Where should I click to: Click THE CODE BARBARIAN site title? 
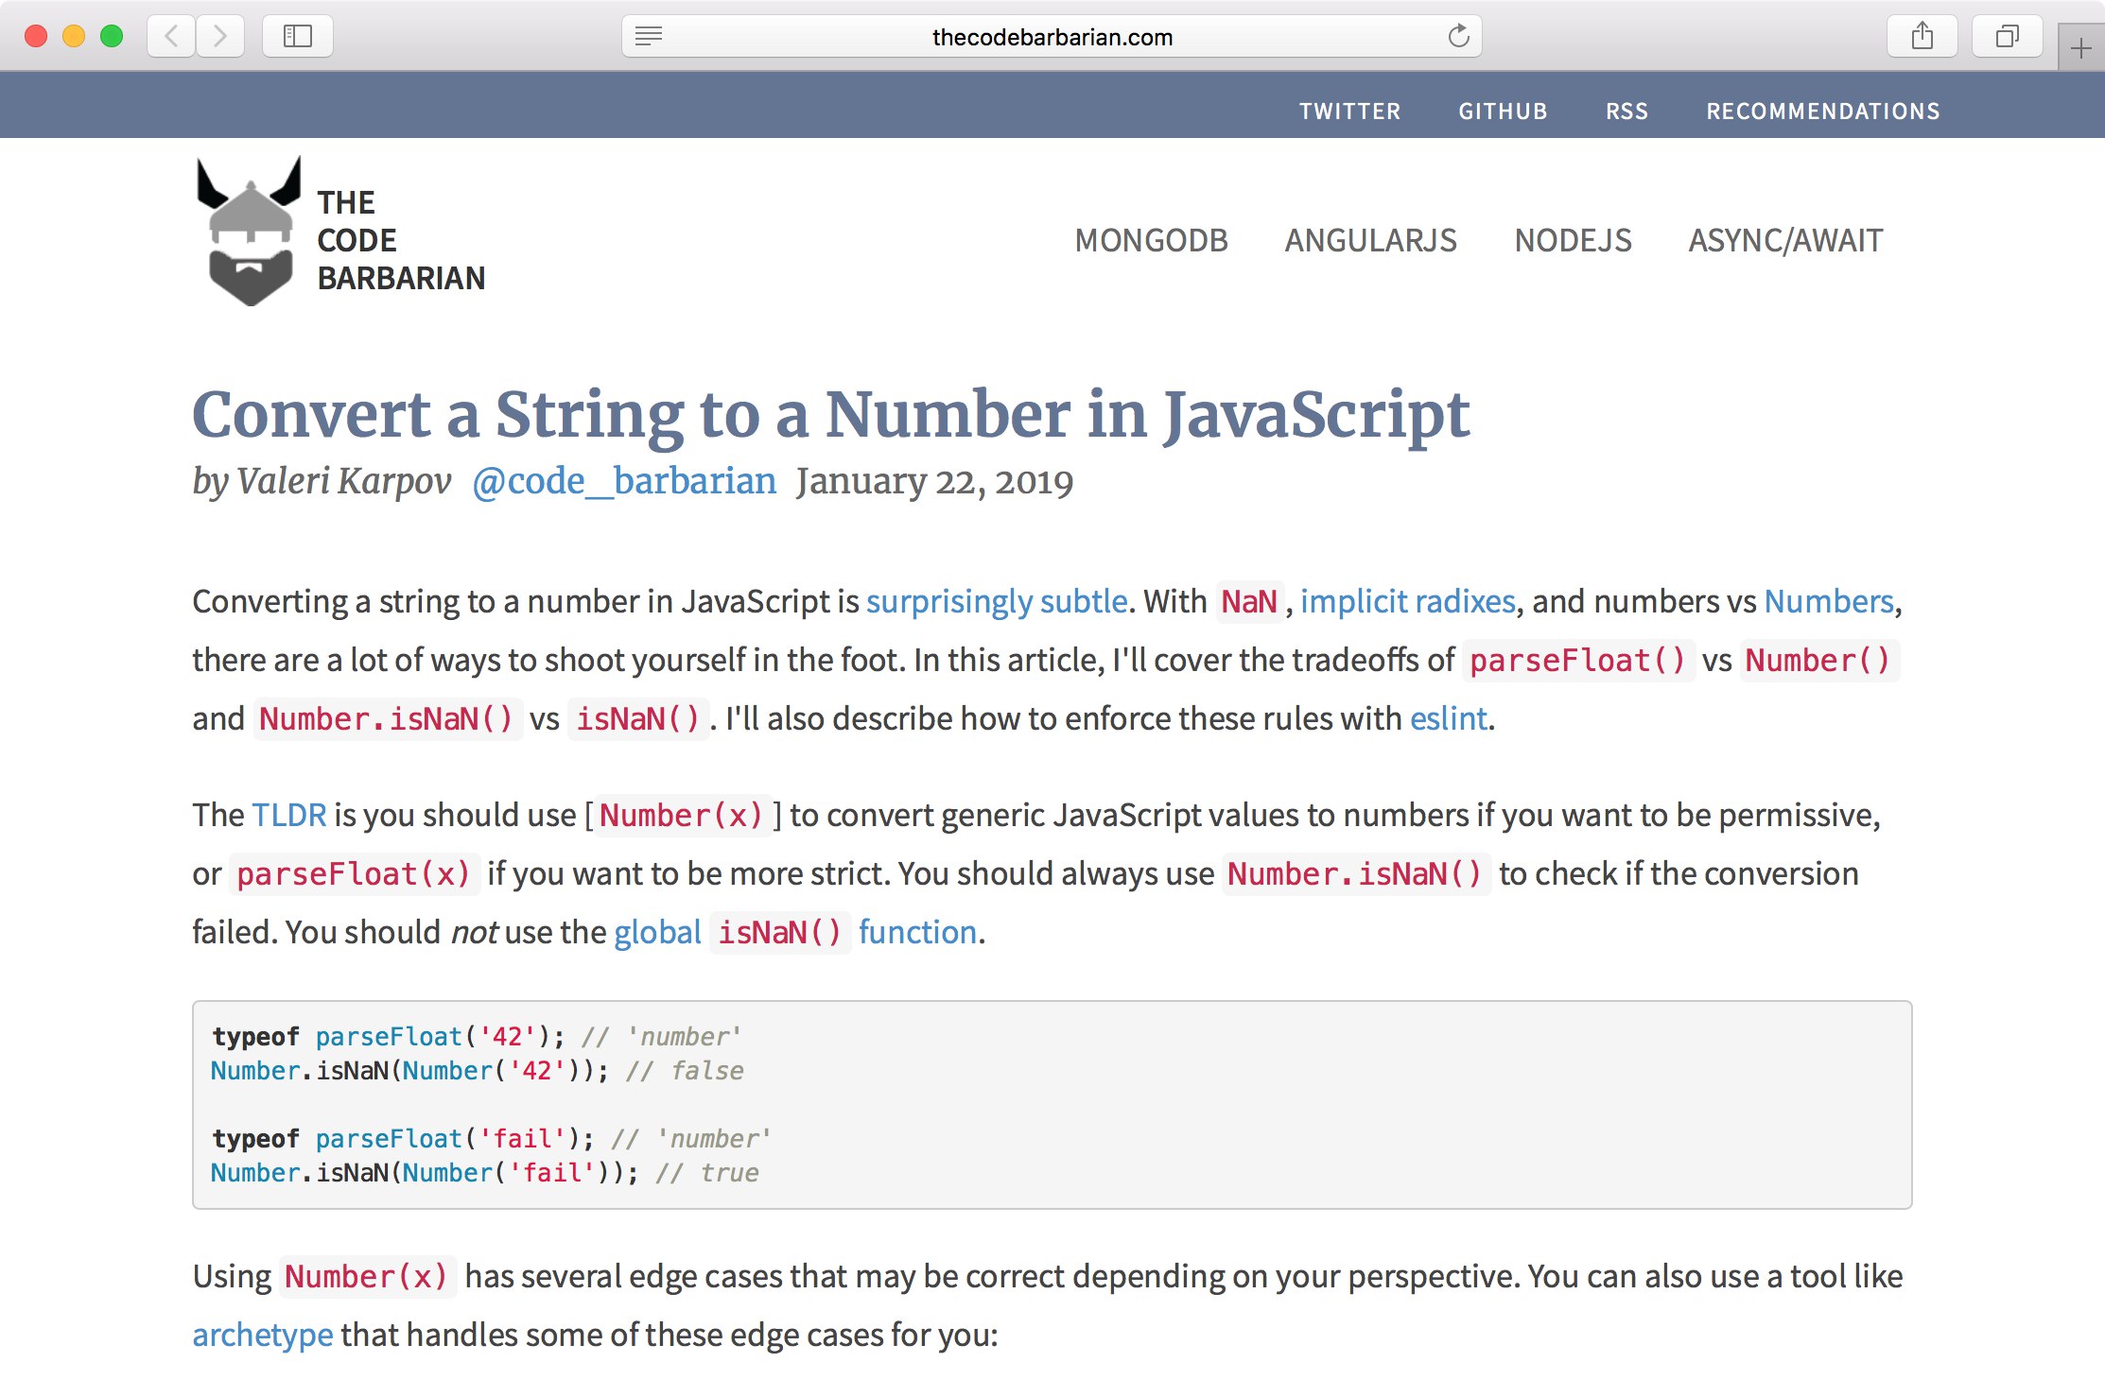coord(401,240)
